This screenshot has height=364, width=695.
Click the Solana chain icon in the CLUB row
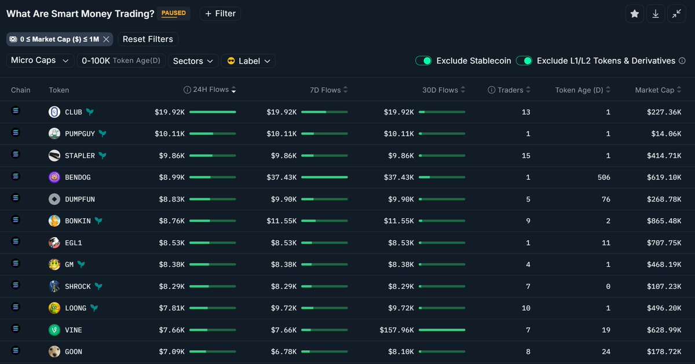coord(15,111)
